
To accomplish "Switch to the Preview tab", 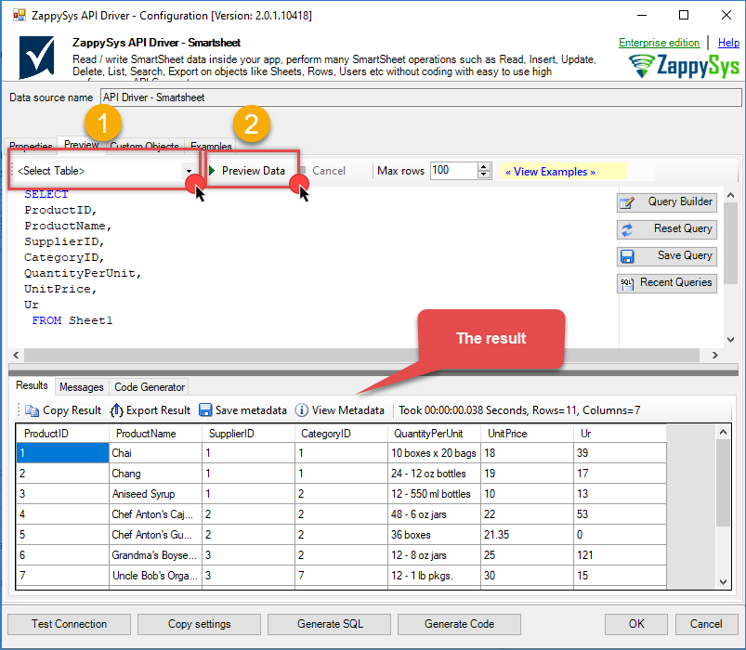I will tap(82, 145).
